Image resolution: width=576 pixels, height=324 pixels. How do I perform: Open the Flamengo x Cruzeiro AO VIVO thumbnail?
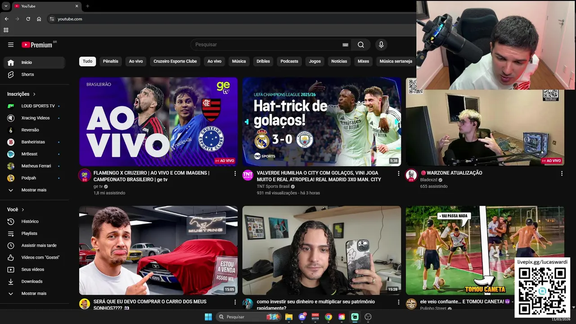(x=158, y=121)
